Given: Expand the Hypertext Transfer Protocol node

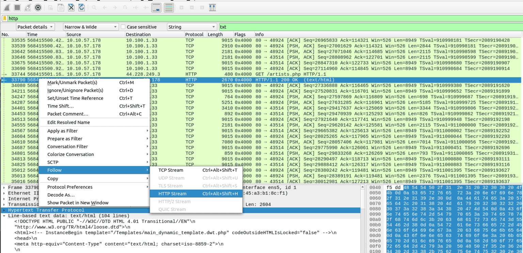Looking at the screenshot, I should click(3, 210).
